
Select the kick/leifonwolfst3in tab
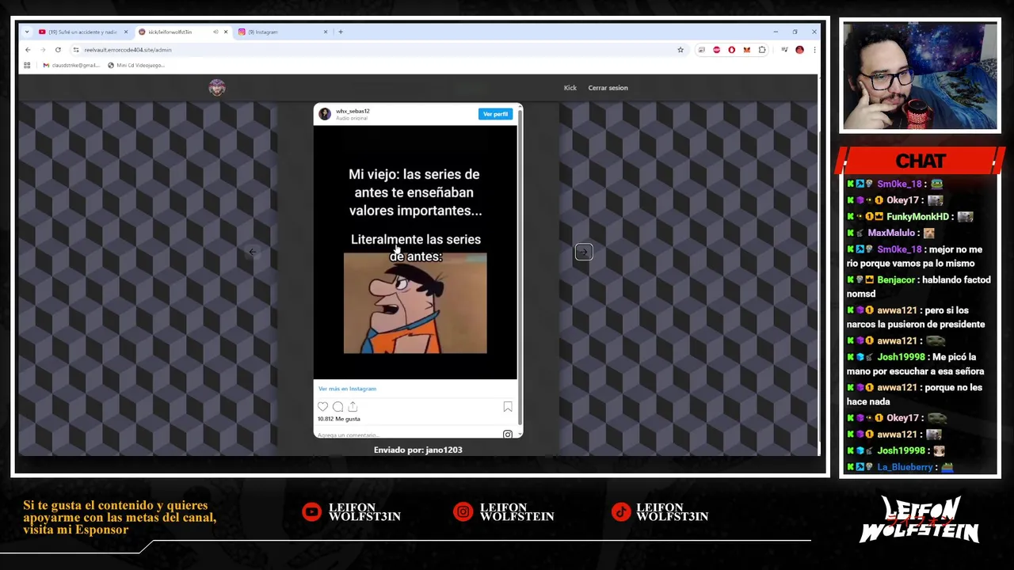pyautogui.click(x=183, y=32)
